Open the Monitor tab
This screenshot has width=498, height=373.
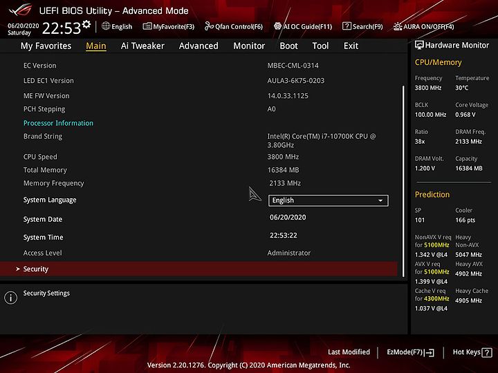tap(249, 46)
